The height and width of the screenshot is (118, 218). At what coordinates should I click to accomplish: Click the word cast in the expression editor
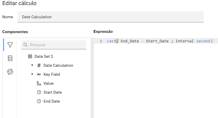111,41
